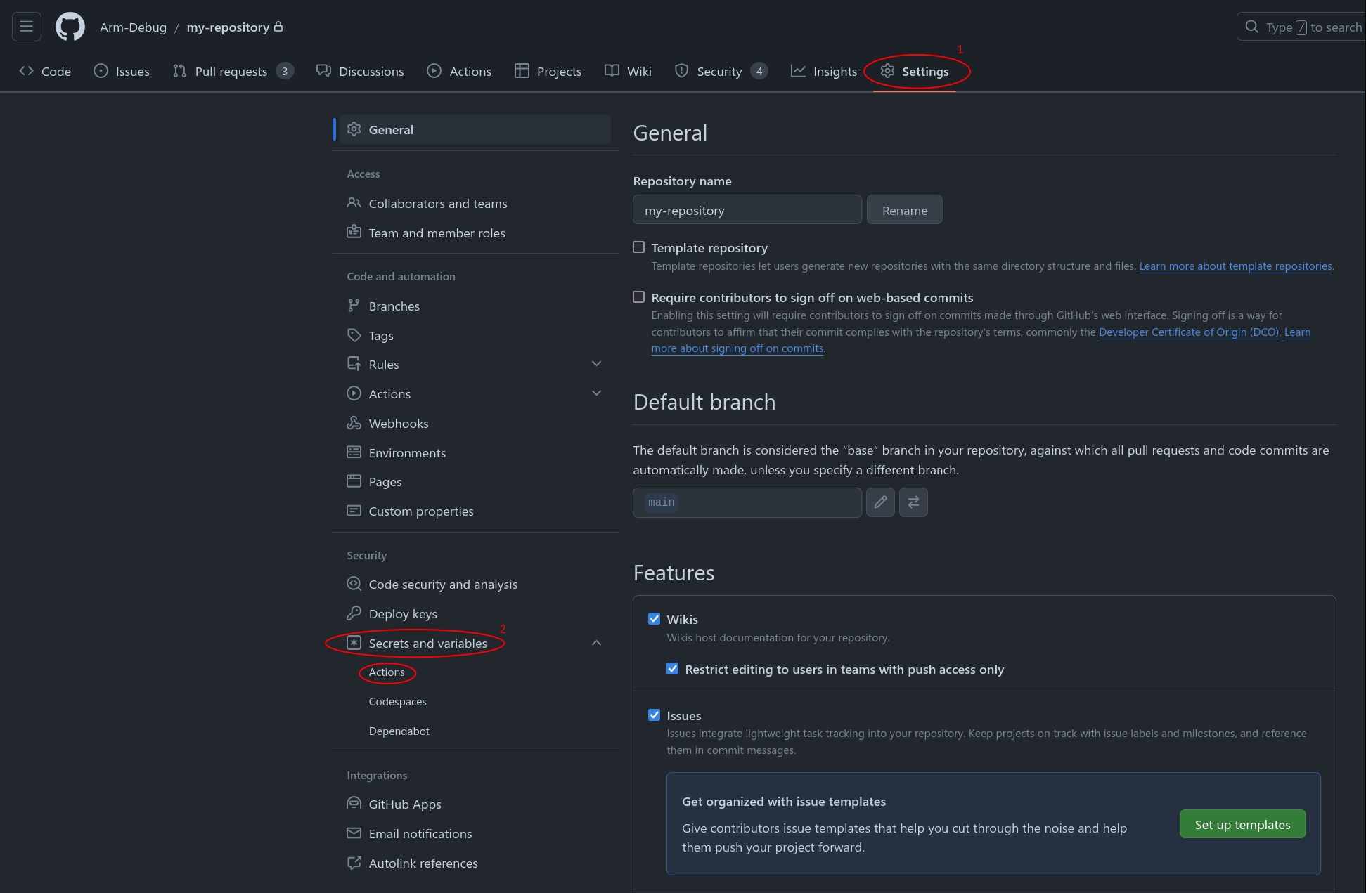The height and width of the screenshot is (893, 1366).
Task: Uncheck the Wikis feature checkbox
Action: pos(654,619)
